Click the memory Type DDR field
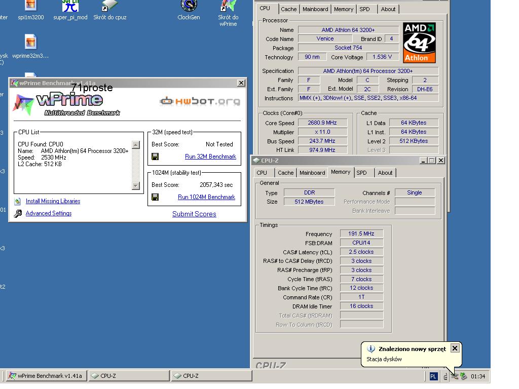519x389 pixels. [x=309, y=192]
